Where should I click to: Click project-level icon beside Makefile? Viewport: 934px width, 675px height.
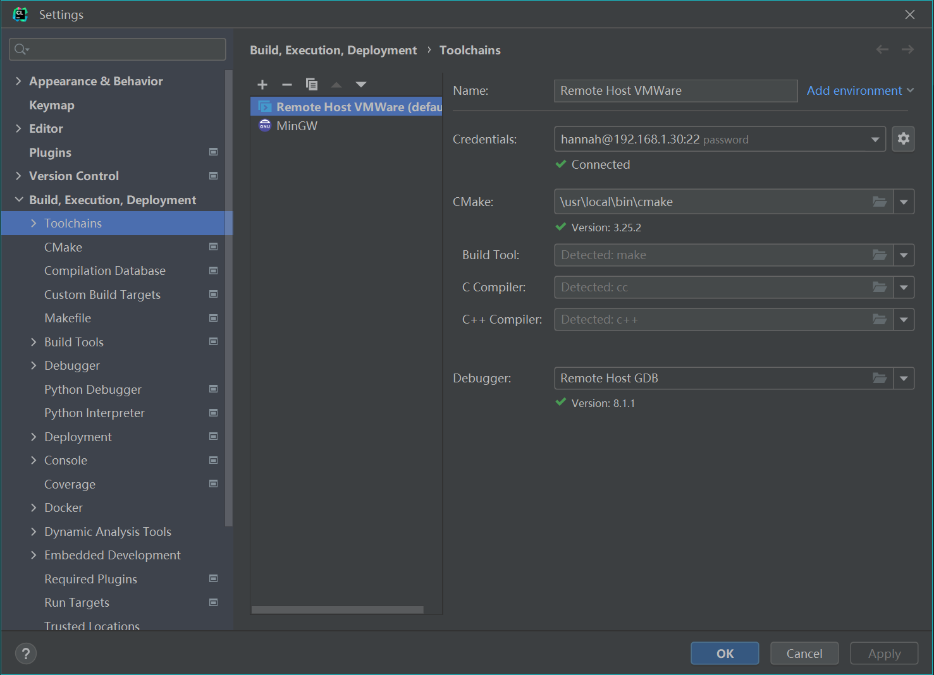[214, 318]
